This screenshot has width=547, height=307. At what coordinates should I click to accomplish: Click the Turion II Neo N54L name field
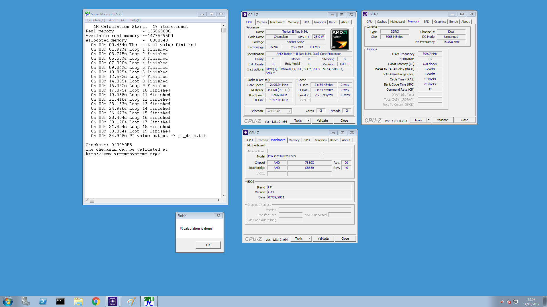[295, 32]
